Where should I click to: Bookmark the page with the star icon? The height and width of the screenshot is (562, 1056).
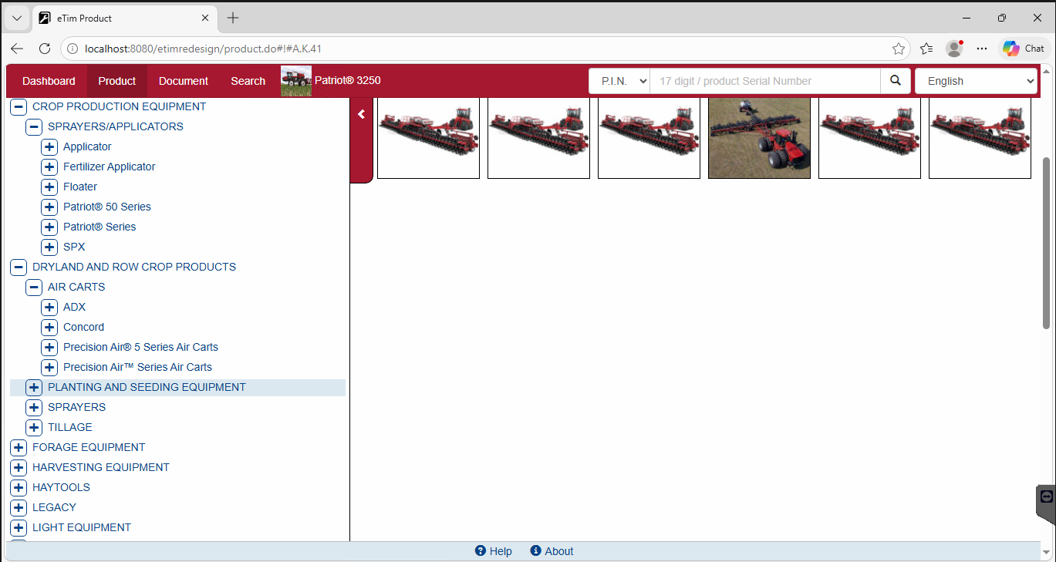pyautogui.click(x=899, y=49)
